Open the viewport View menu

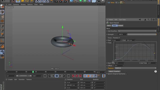click(x=10, y=4)
